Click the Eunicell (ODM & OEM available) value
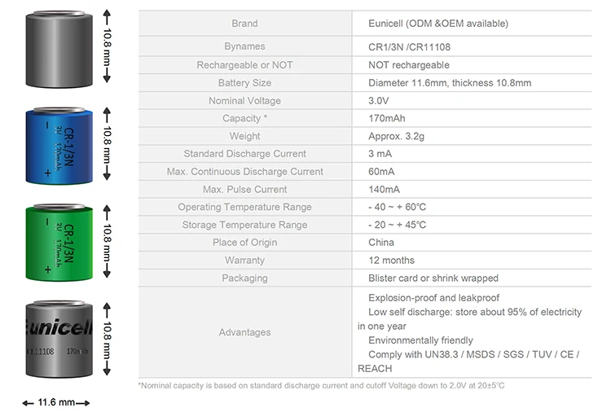This screenshot has height=412, width=611. [x=437, y=24]
